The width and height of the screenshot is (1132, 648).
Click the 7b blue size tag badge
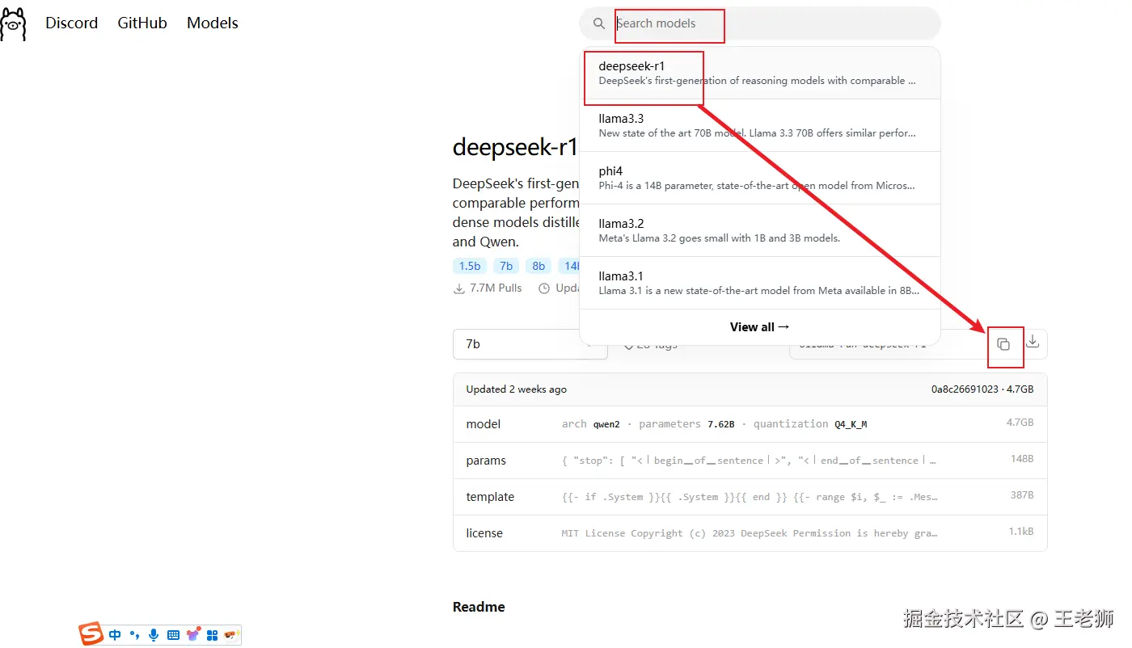(x=506, y=266)
